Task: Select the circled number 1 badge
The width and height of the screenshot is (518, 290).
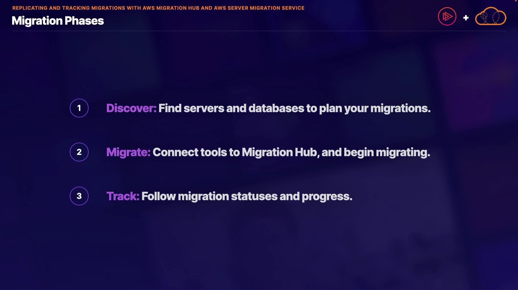Action: point(79,108)
